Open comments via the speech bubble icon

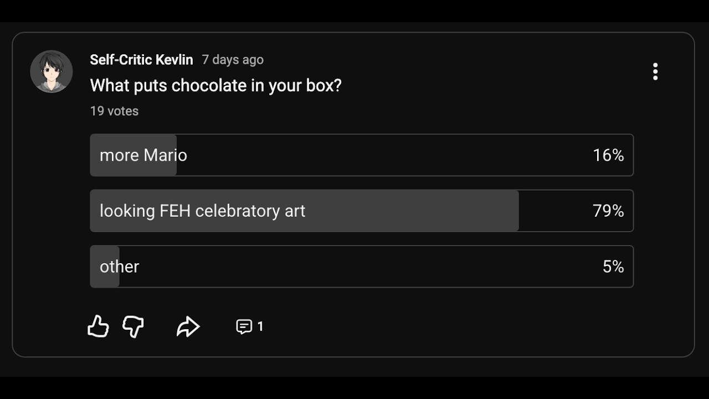[x=244, y=326]
